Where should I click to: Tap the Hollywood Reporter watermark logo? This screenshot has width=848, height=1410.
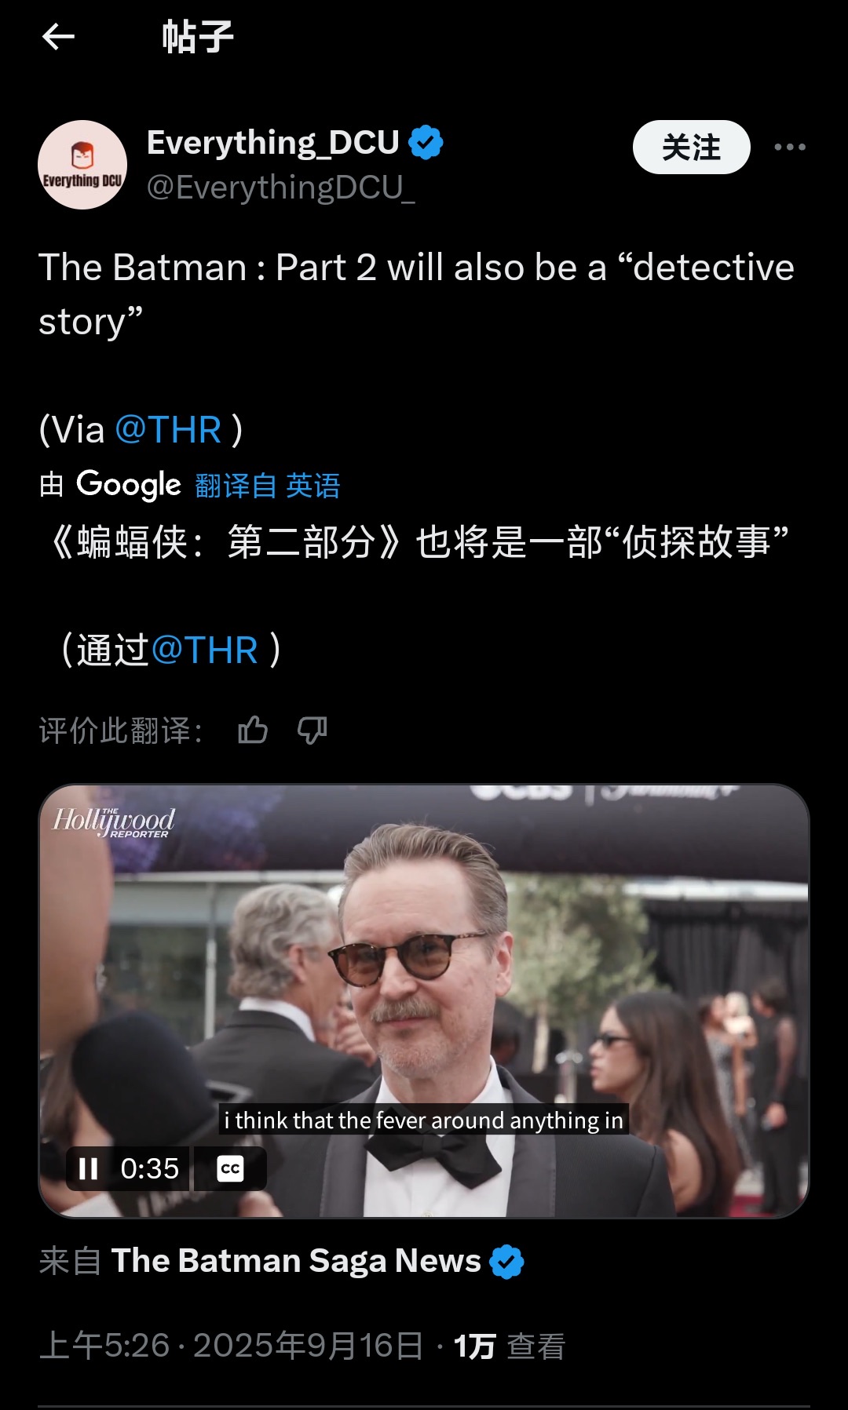[x=114, y=822]
